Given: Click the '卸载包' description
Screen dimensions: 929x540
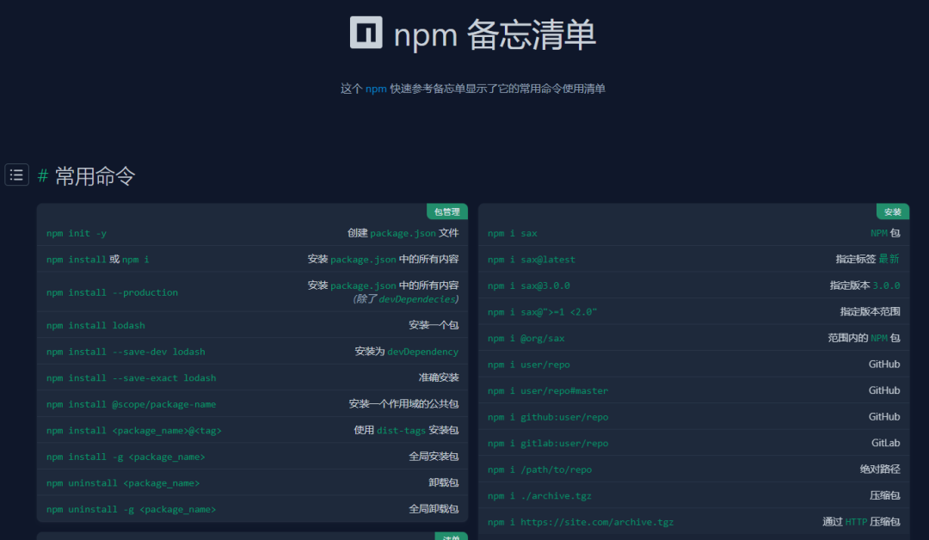Looking at the screenshot, I should click(x=444, y=482).
